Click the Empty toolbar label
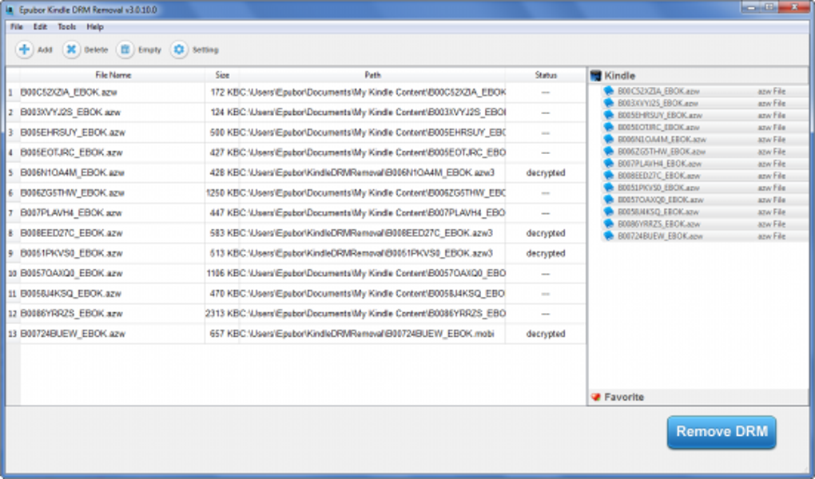This screenshot has height=479, width=815. tap(149, 49)
